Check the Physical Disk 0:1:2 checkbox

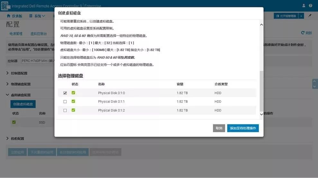click(65, 110)
